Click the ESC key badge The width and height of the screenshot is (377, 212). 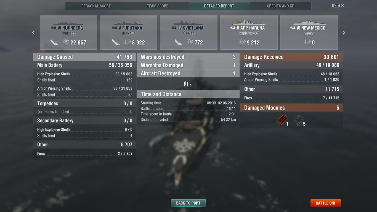pyautogui.click(x=336, y=6)
